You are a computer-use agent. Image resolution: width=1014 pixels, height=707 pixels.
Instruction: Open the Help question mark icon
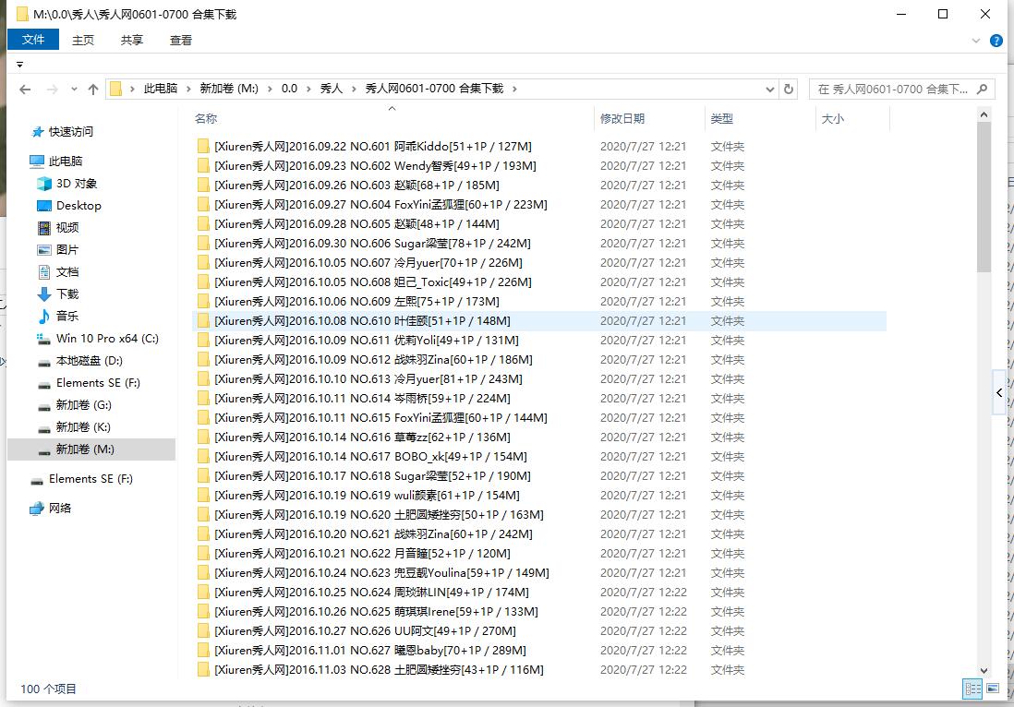996,41
